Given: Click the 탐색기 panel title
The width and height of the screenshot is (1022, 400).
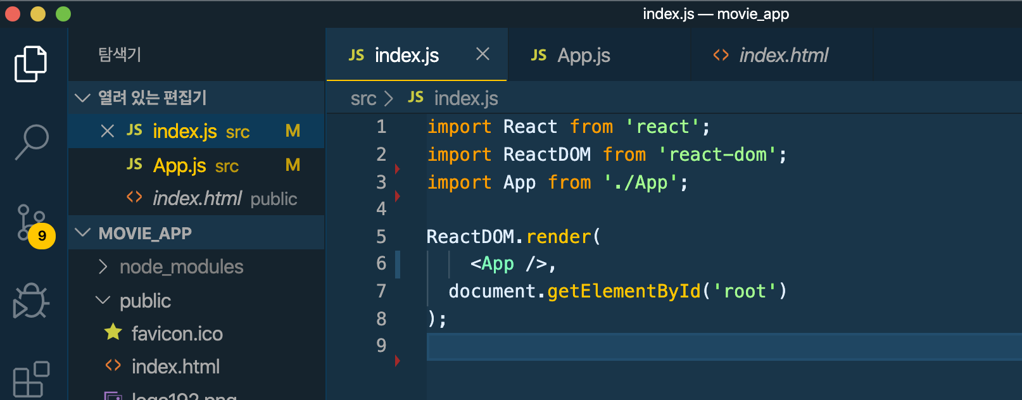Looking at the screenshot, I should point(120,54).
